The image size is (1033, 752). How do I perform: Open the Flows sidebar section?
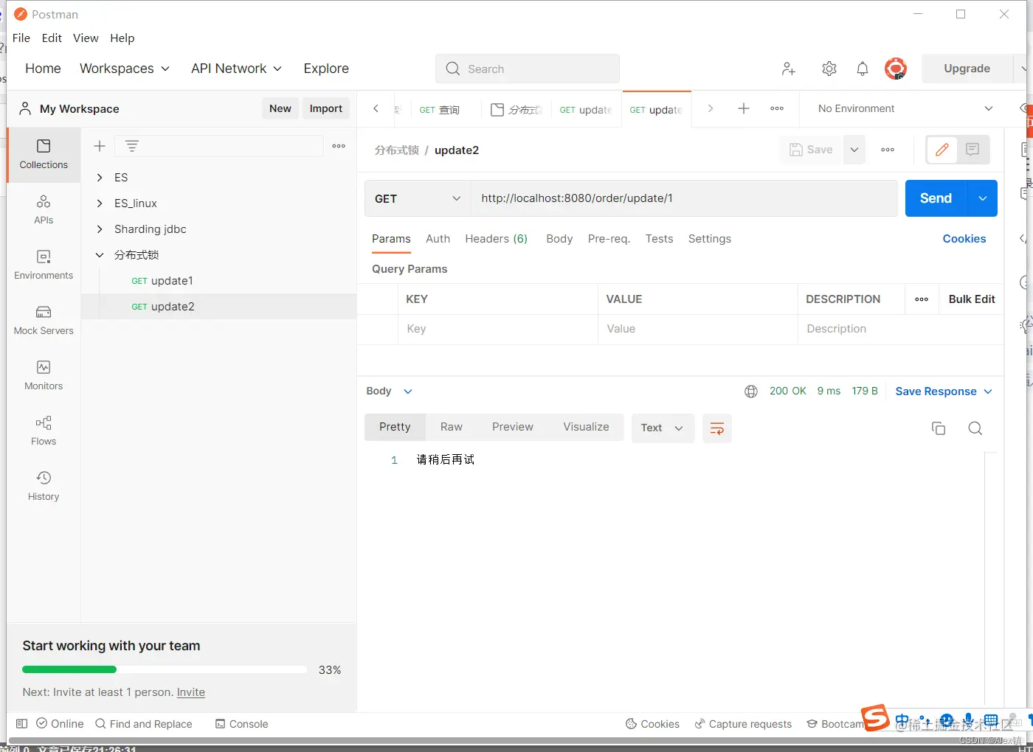pos(44,431)
